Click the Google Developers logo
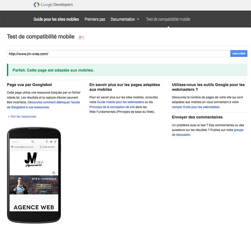Screen dimensions: 251x228 tap(53, 5)
